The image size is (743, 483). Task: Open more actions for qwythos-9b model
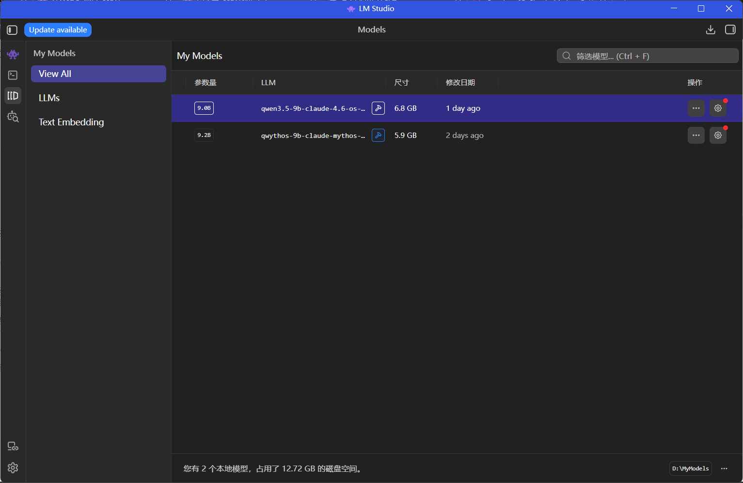point(696,135)
